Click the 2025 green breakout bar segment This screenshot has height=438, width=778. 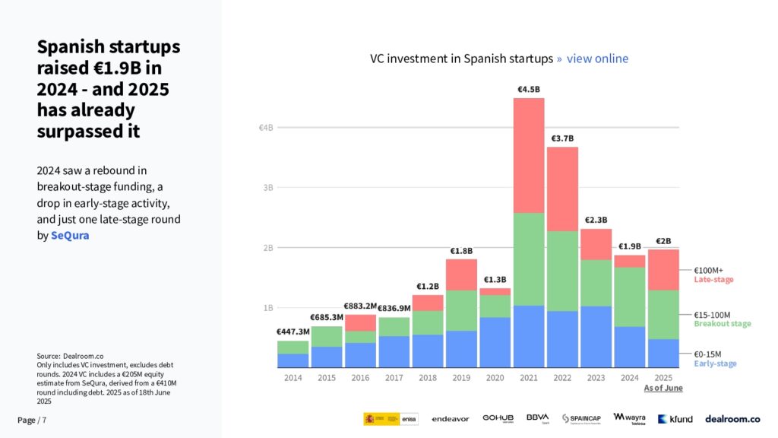click(x=663, y=315)
